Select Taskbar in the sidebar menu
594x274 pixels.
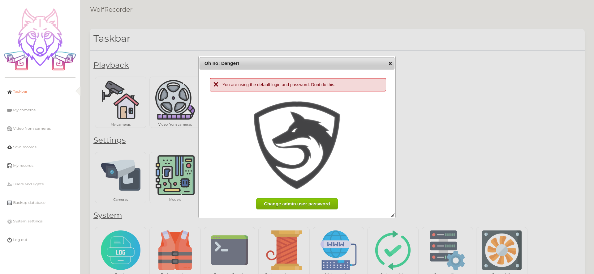click(x=20, y=92)
